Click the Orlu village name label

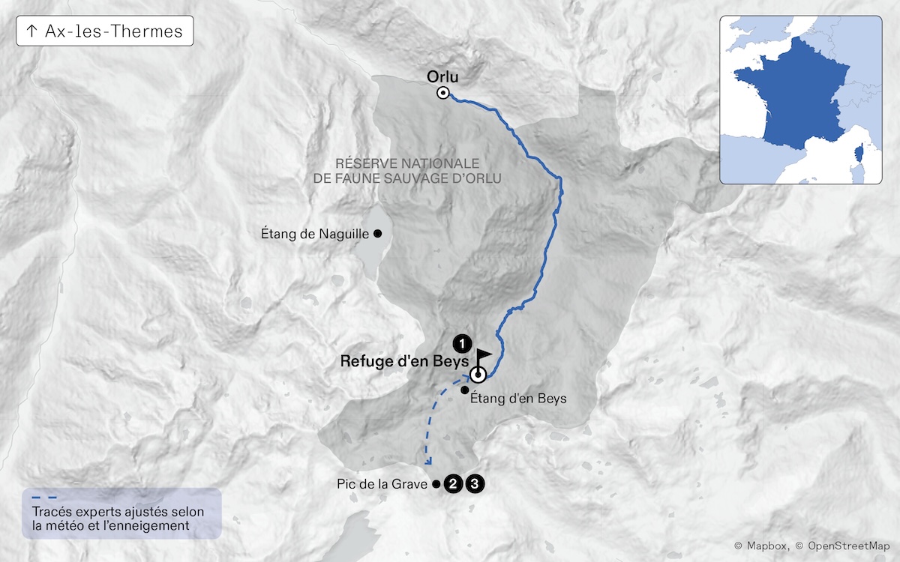coord(442,76)
